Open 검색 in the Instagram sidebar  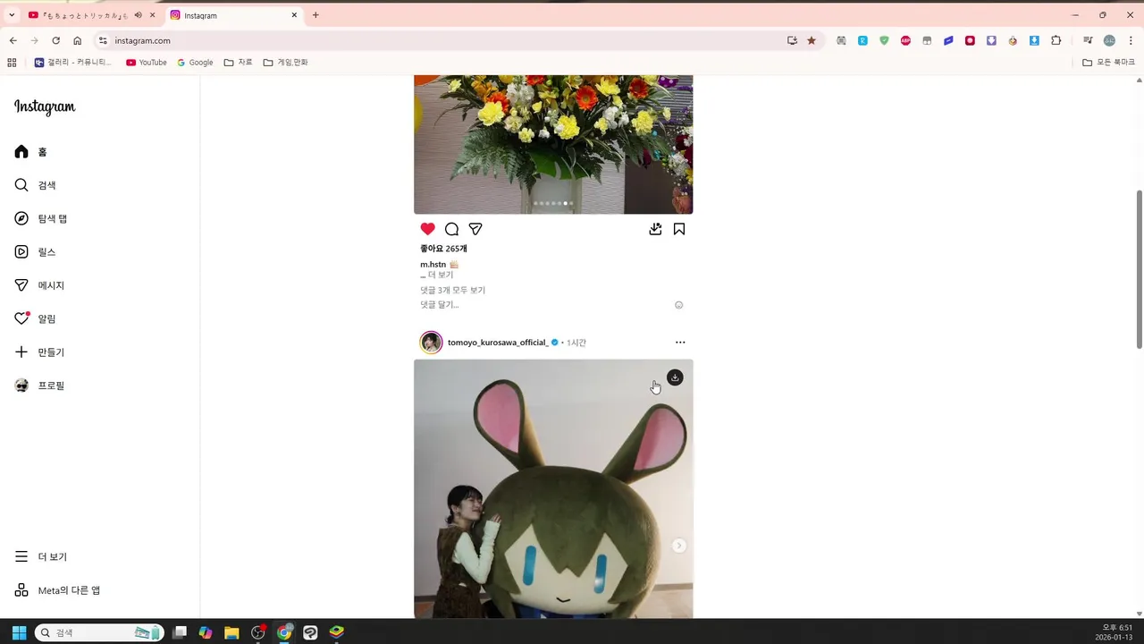[x=35, y=185]
